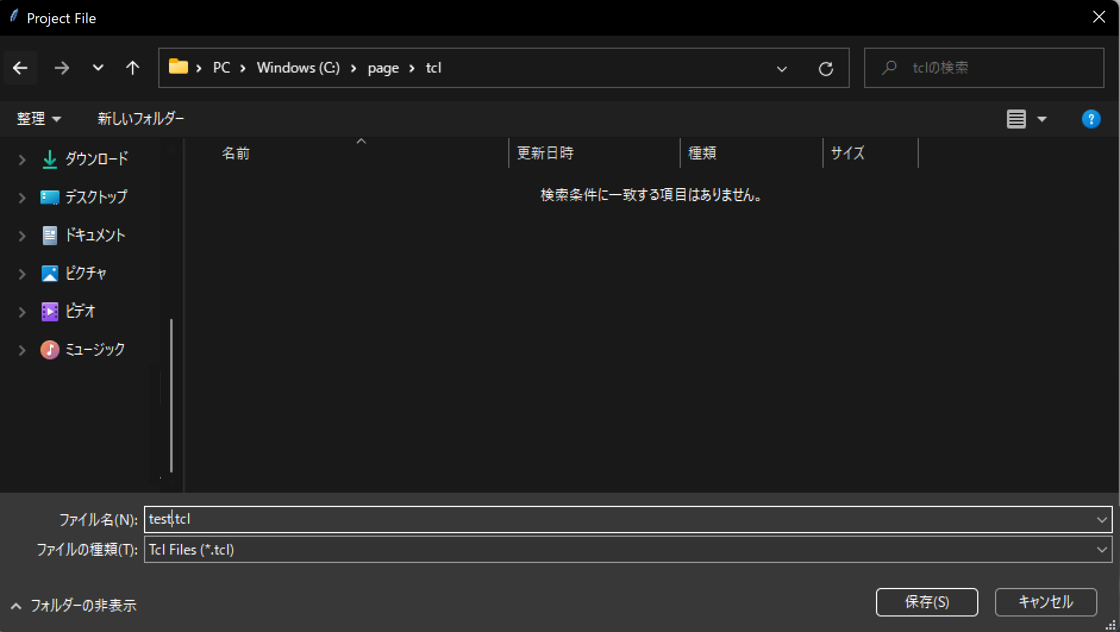Open the help question mark icon
This screenshot has width=1120, height=632.
tap(1090, 119)
